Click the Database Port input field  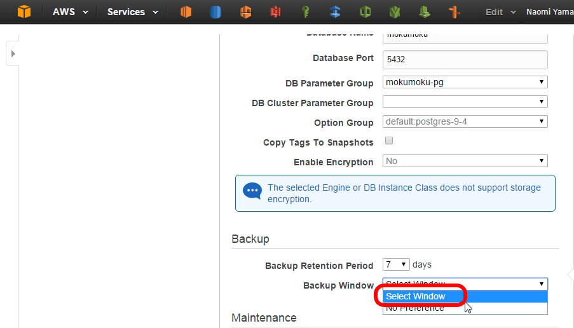[x=465, y=59]
